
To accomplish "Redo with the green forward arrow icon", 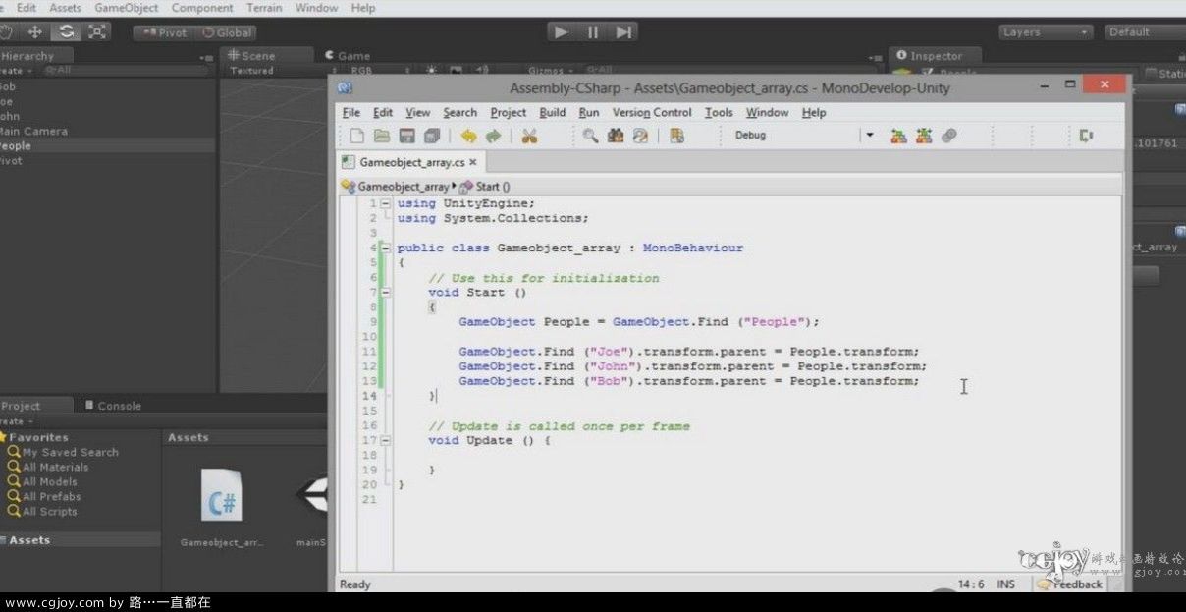I will click(493, 136).
